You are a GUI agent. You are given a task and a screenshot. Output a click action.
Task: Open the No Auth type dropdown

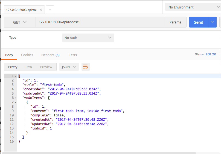[x=88, y=38]
